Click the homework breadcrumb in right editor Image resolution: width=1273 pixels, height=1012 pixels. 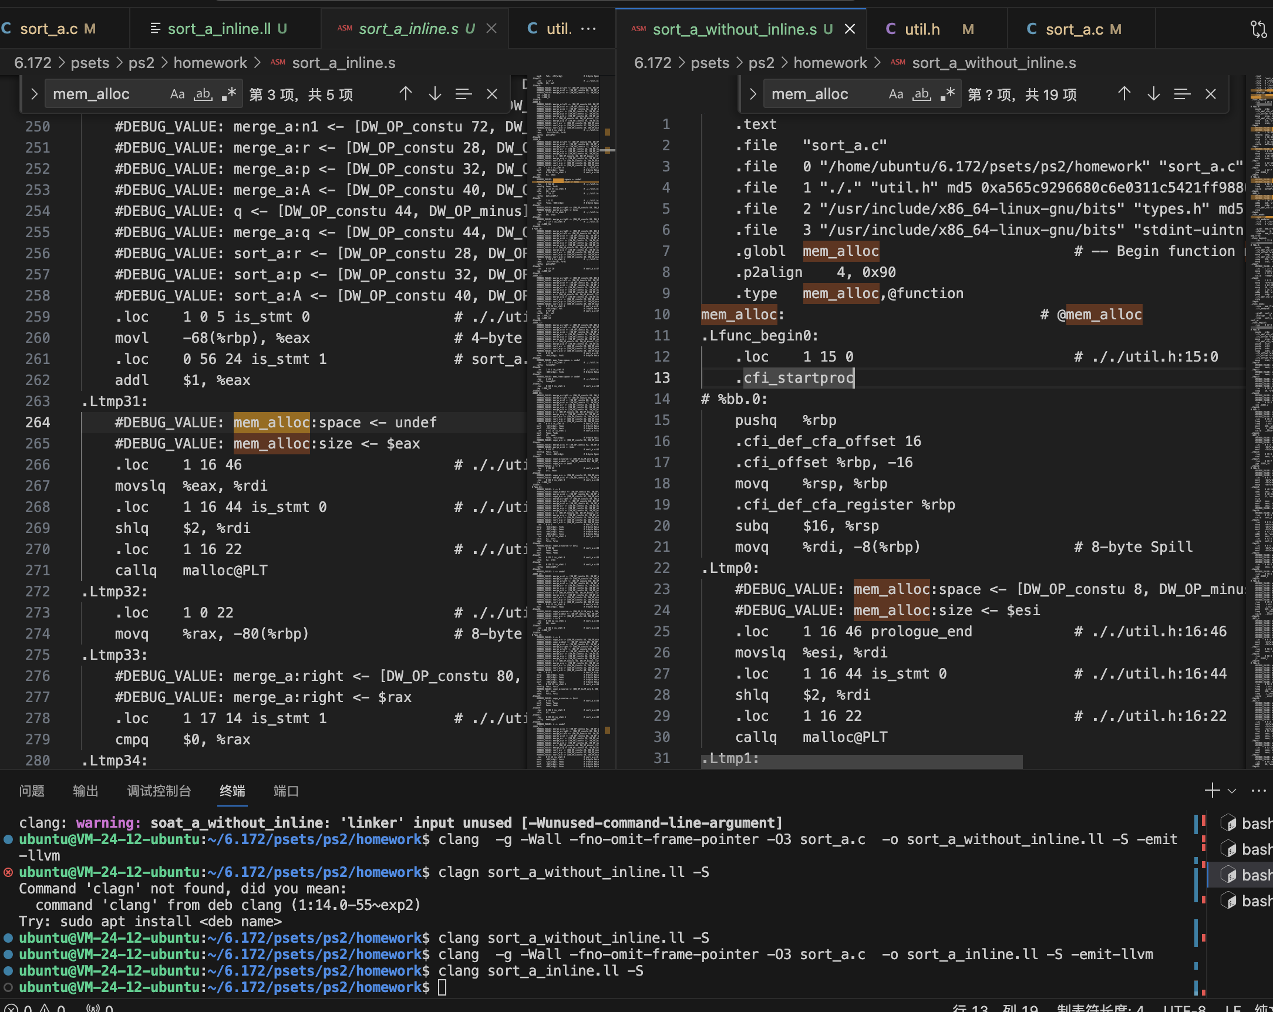(830, 63)
